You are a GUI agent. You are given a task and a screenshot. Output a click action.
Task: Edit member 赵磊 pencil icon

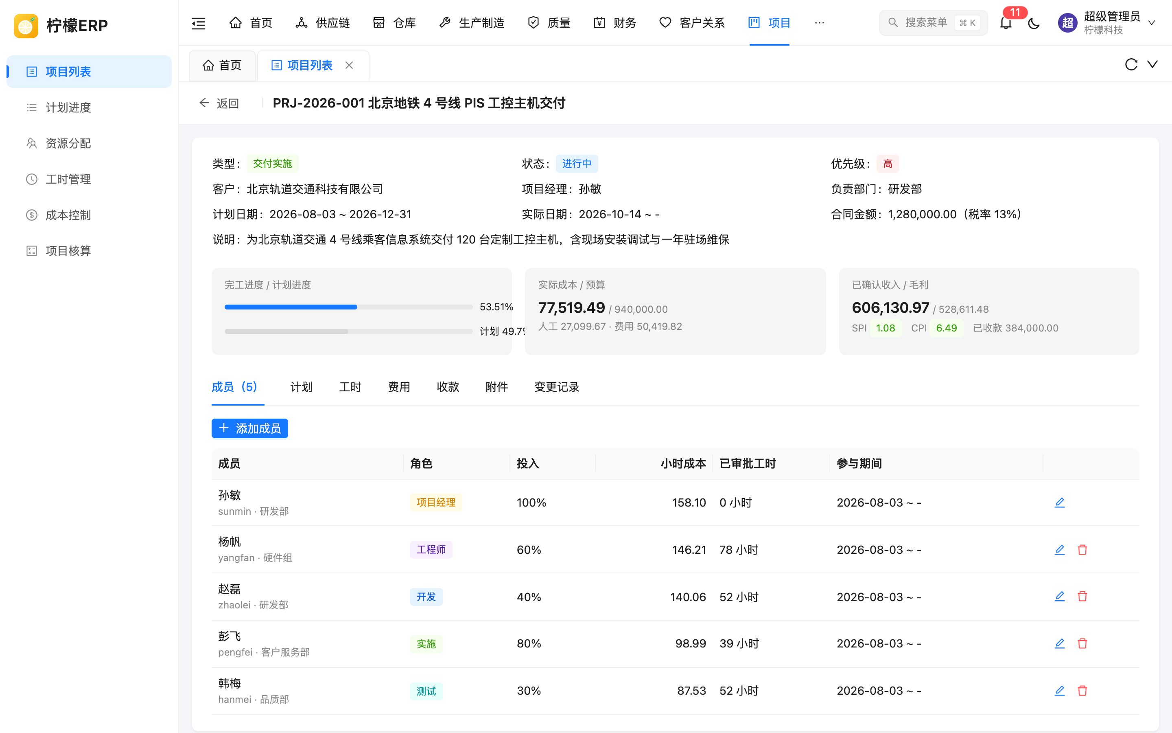[1060, 596]
